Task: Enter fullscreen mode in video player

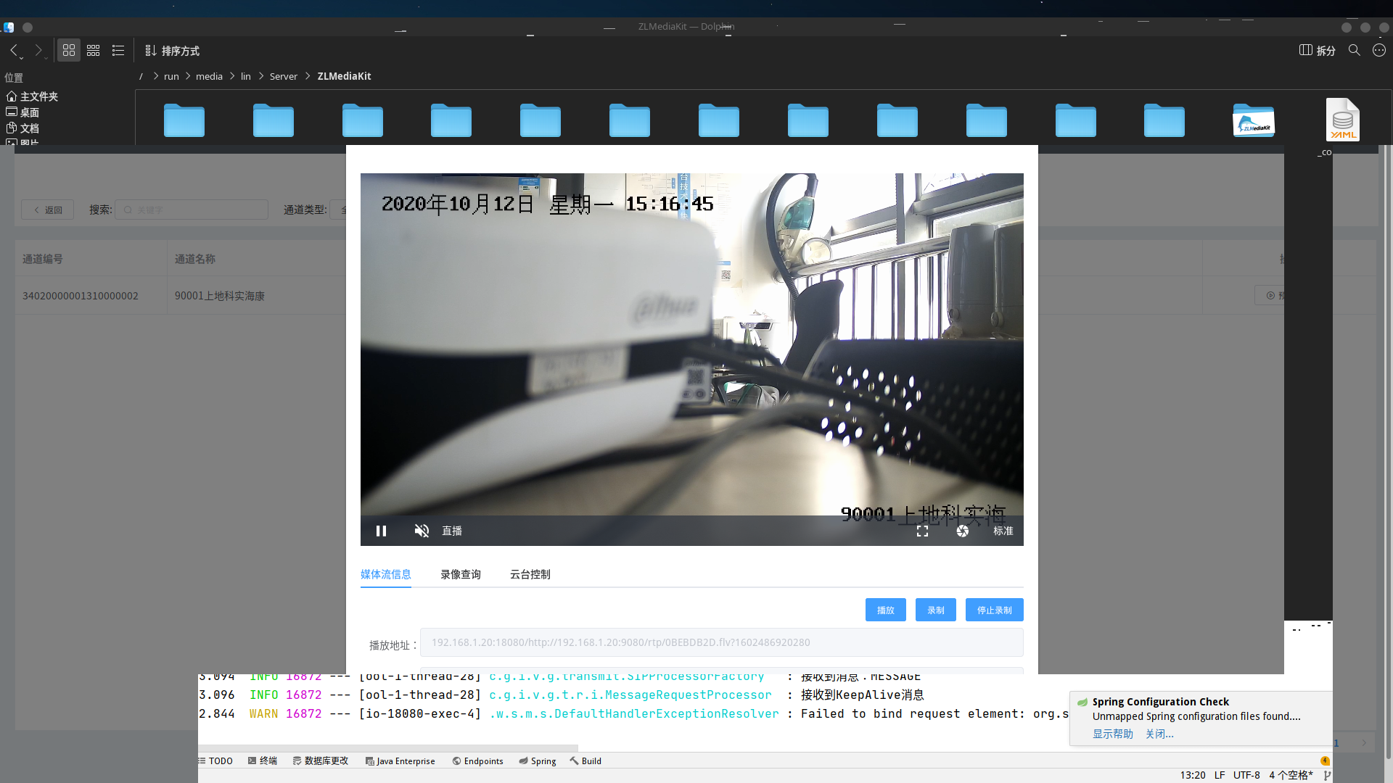Action: (922, 531)
